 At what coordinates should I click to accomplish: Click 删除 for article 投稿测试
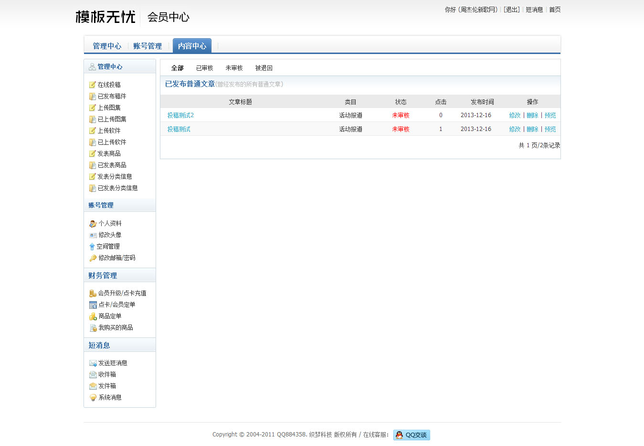tap(532, 129)
